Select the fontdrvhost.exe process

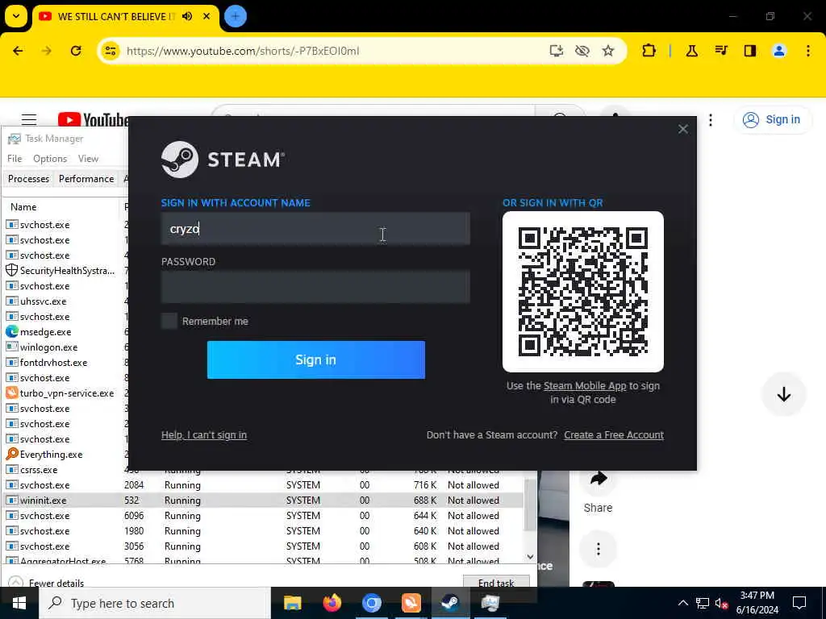[x=66, y=363]
